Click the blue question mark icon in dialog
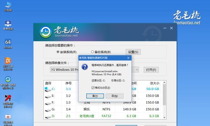This screenshot has height=126, width=210. click(x=85, y=67)
